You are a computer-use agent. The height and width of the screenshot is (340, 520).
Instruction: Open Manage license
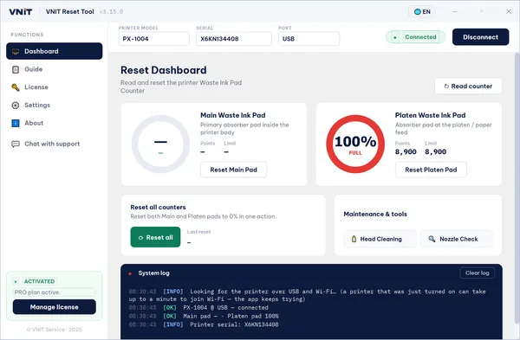pyautogui.click(x=55, y=307)
